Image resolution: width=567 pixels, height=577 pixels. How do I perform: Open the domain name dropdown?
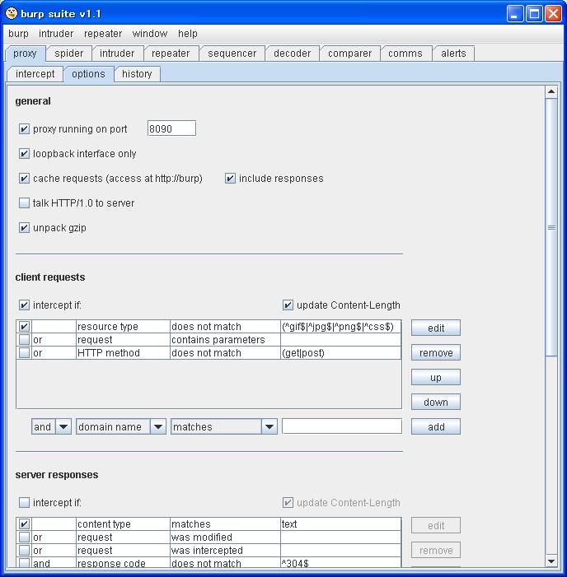point(121,427)
